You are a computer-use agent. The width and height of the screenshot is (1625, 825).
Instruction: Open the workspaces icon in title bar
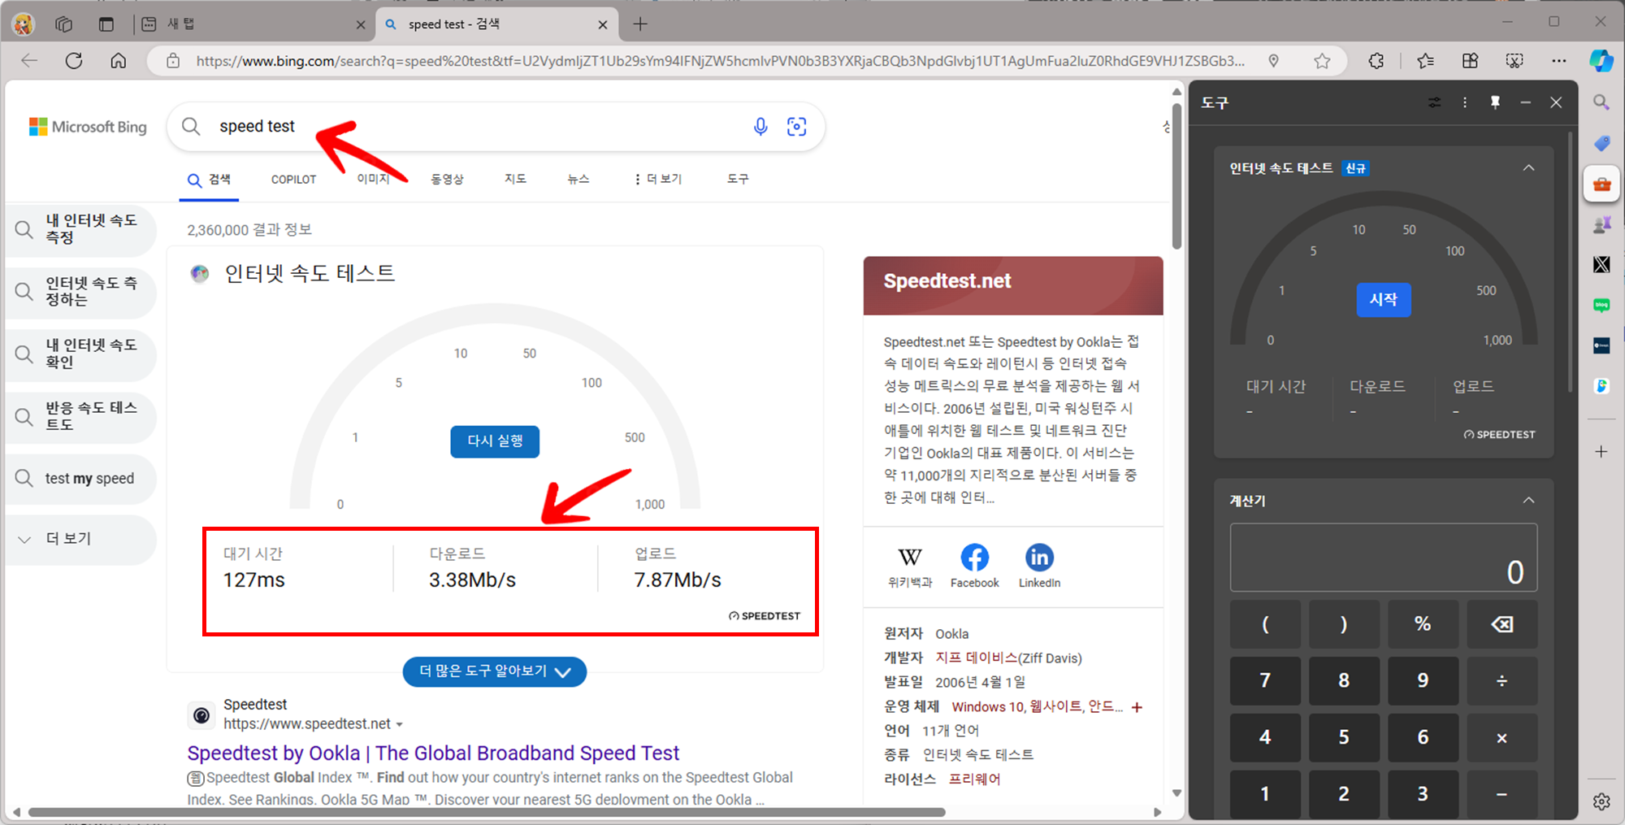click(64, 24)
